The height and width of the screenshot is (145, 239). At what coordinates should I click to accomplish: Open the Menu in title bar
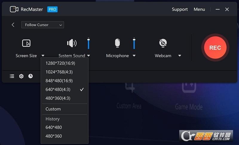[x=199, y=10]
